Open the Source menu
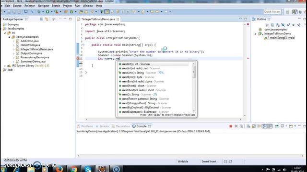 click(17, 6)
